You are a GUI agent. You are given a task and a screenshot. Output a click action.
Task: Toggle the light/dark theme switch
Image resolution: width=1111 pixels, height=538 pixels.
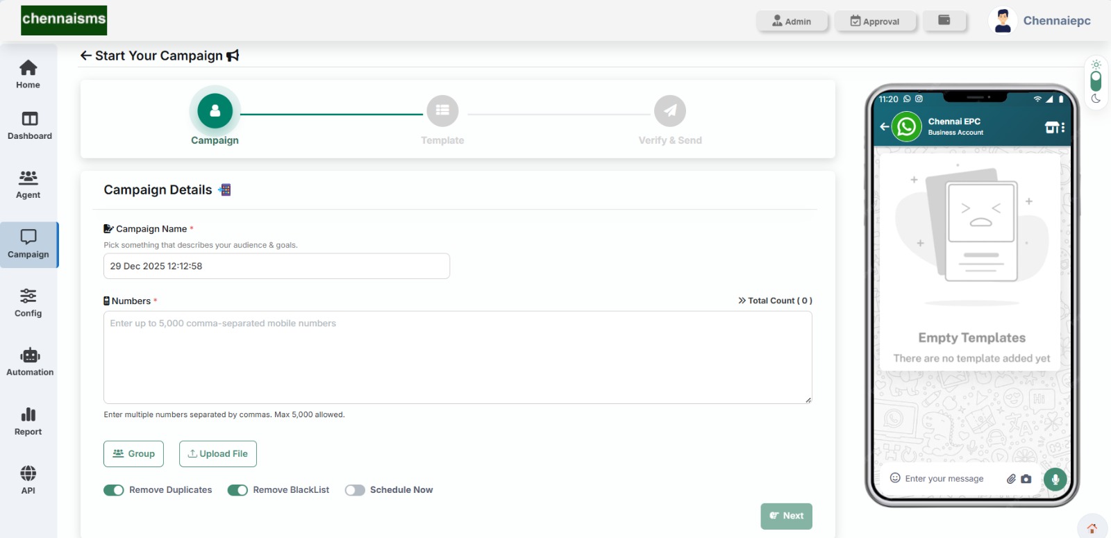pos(1096,81)
